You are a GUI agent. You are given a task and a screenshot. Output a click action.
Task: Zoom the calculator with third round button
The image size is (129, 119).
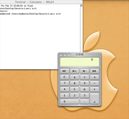click(x=69, y=55)
